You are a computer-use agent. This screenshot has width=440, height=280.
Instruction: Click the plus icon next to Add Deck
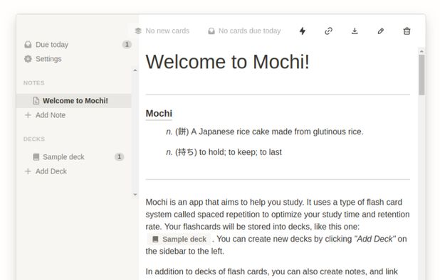(x=28, y=171)
